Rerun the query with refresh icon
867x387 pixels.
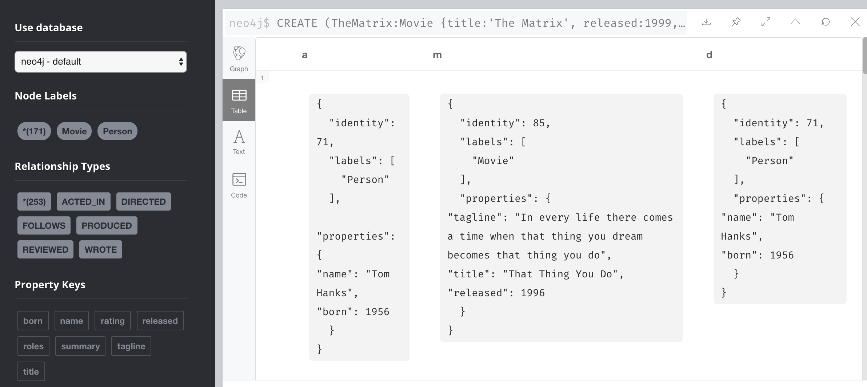(826, 22)
